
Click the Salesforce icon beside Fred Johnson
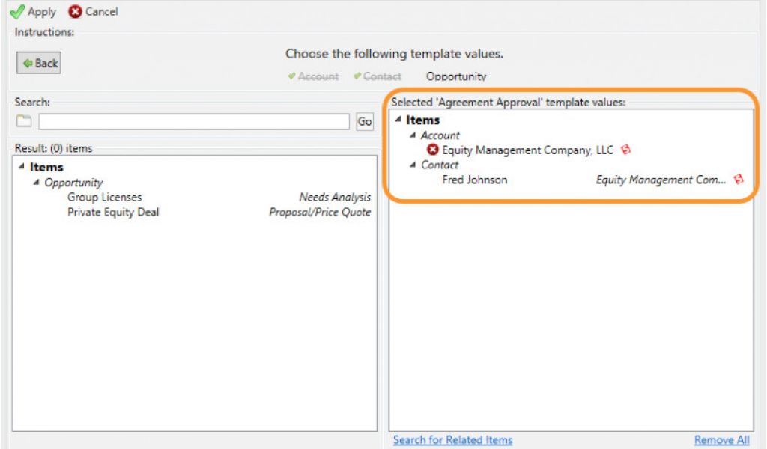point(739,180)
